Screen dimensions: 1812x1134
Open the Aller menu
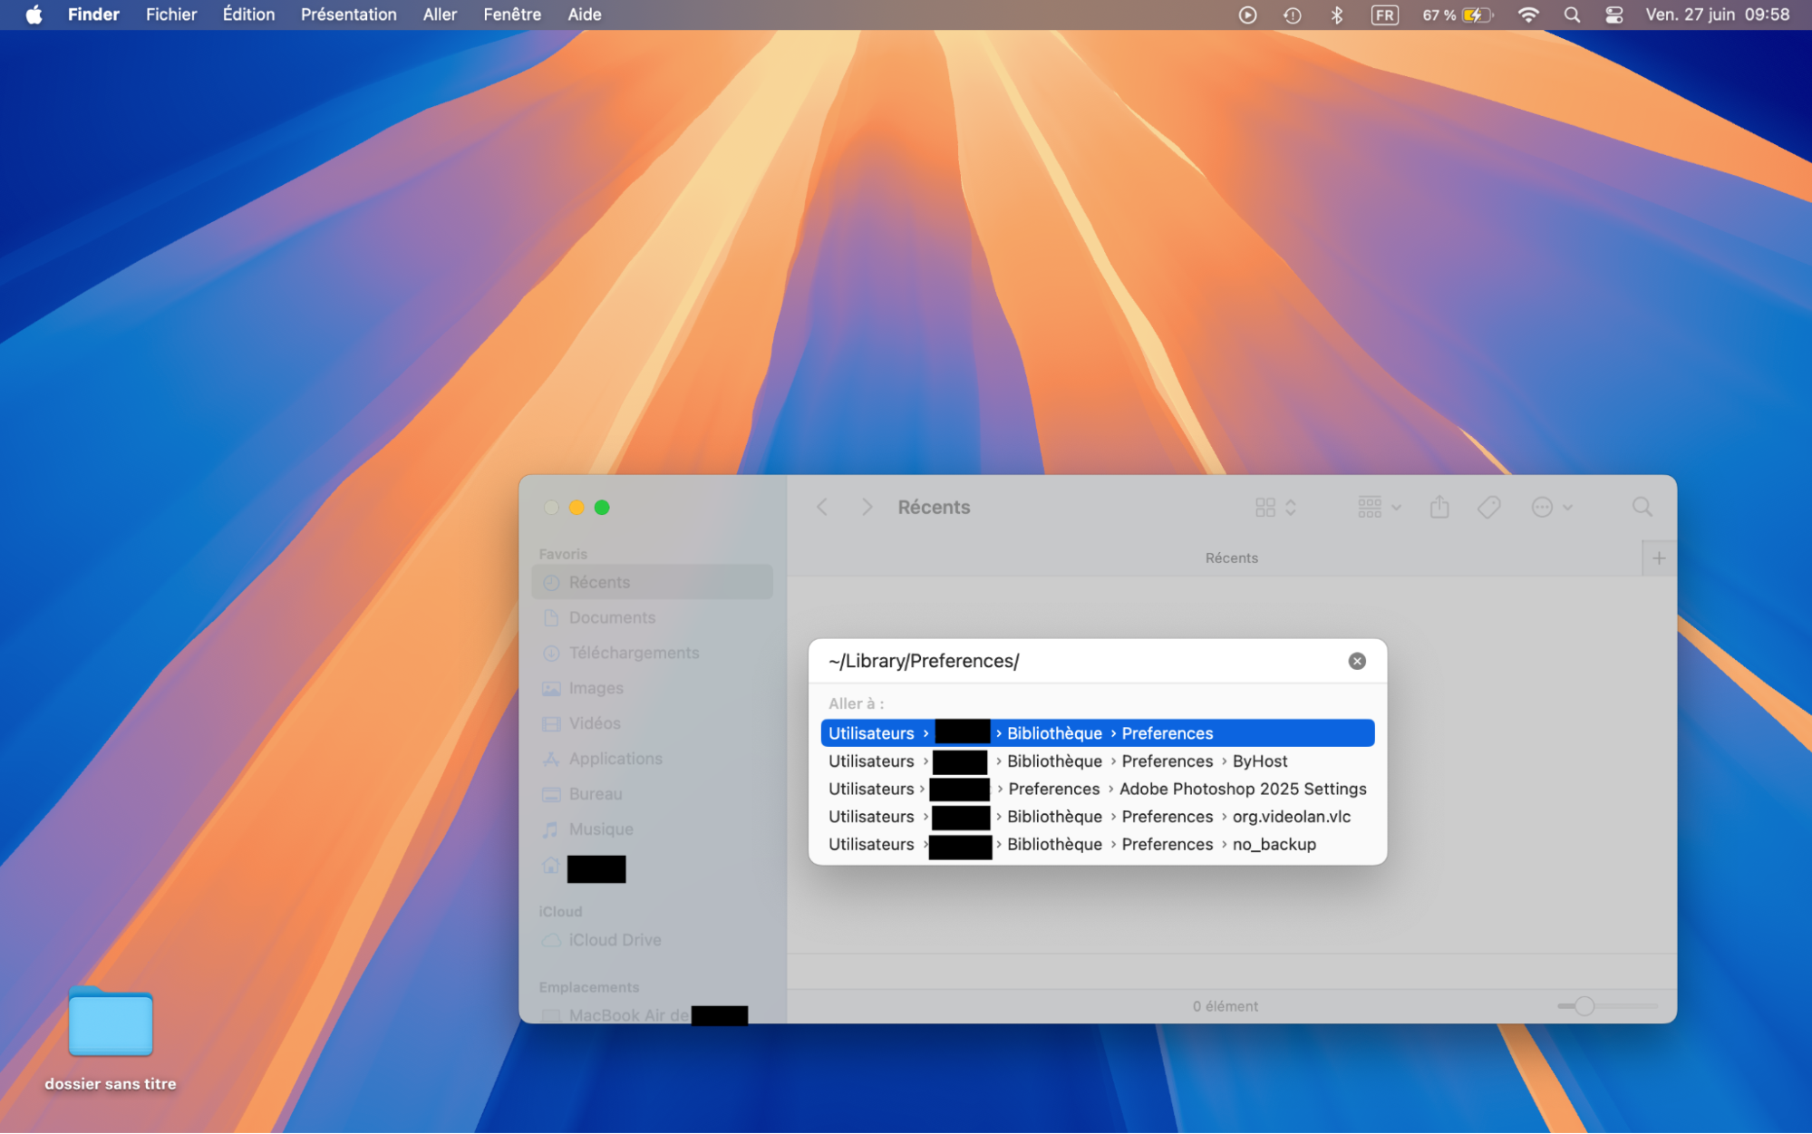coord(440,15)
